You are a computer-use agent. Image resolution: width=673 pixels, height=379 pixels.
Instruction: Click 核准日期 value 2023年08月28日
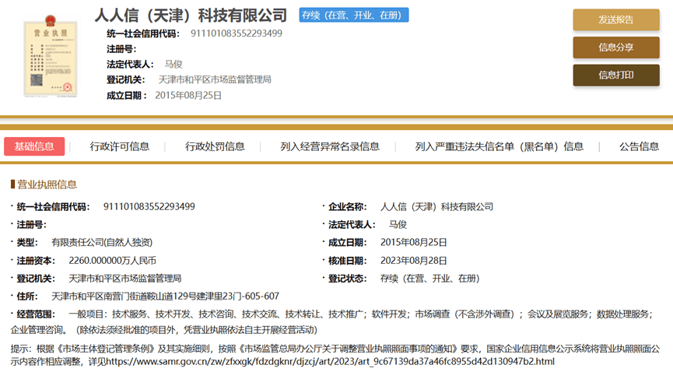413,261
